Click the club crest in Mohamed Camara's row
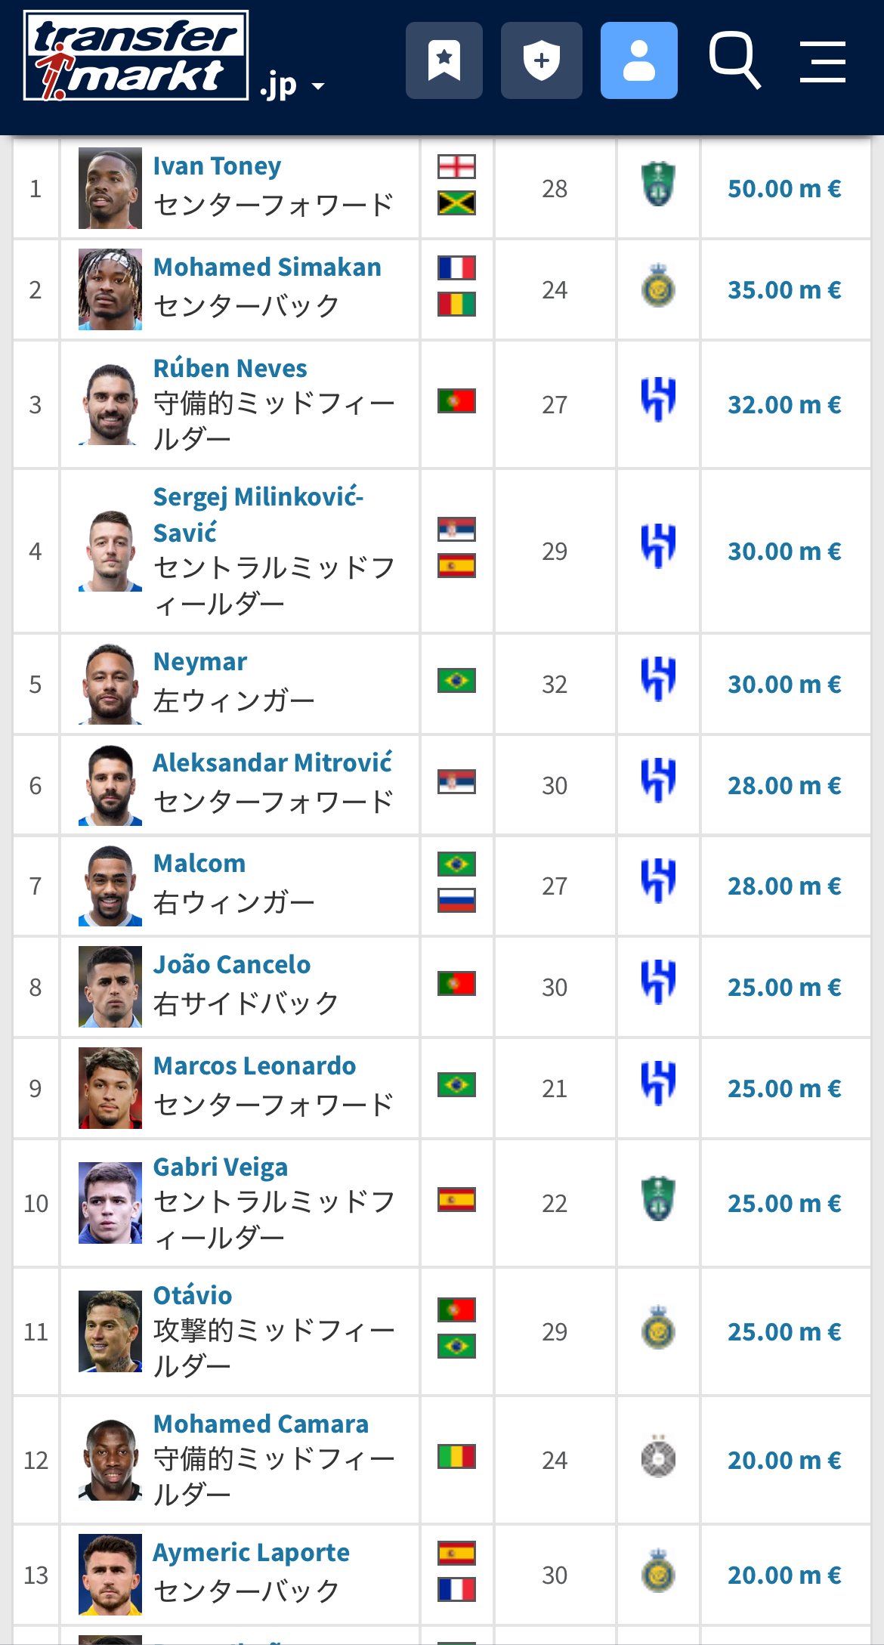Viewport: 884px width, 1645px height. point(658,1455)
